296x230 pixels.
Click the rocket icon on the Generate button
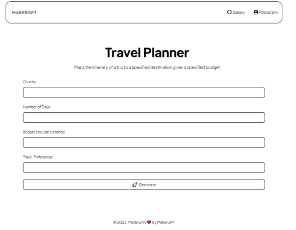coord(135,184)
